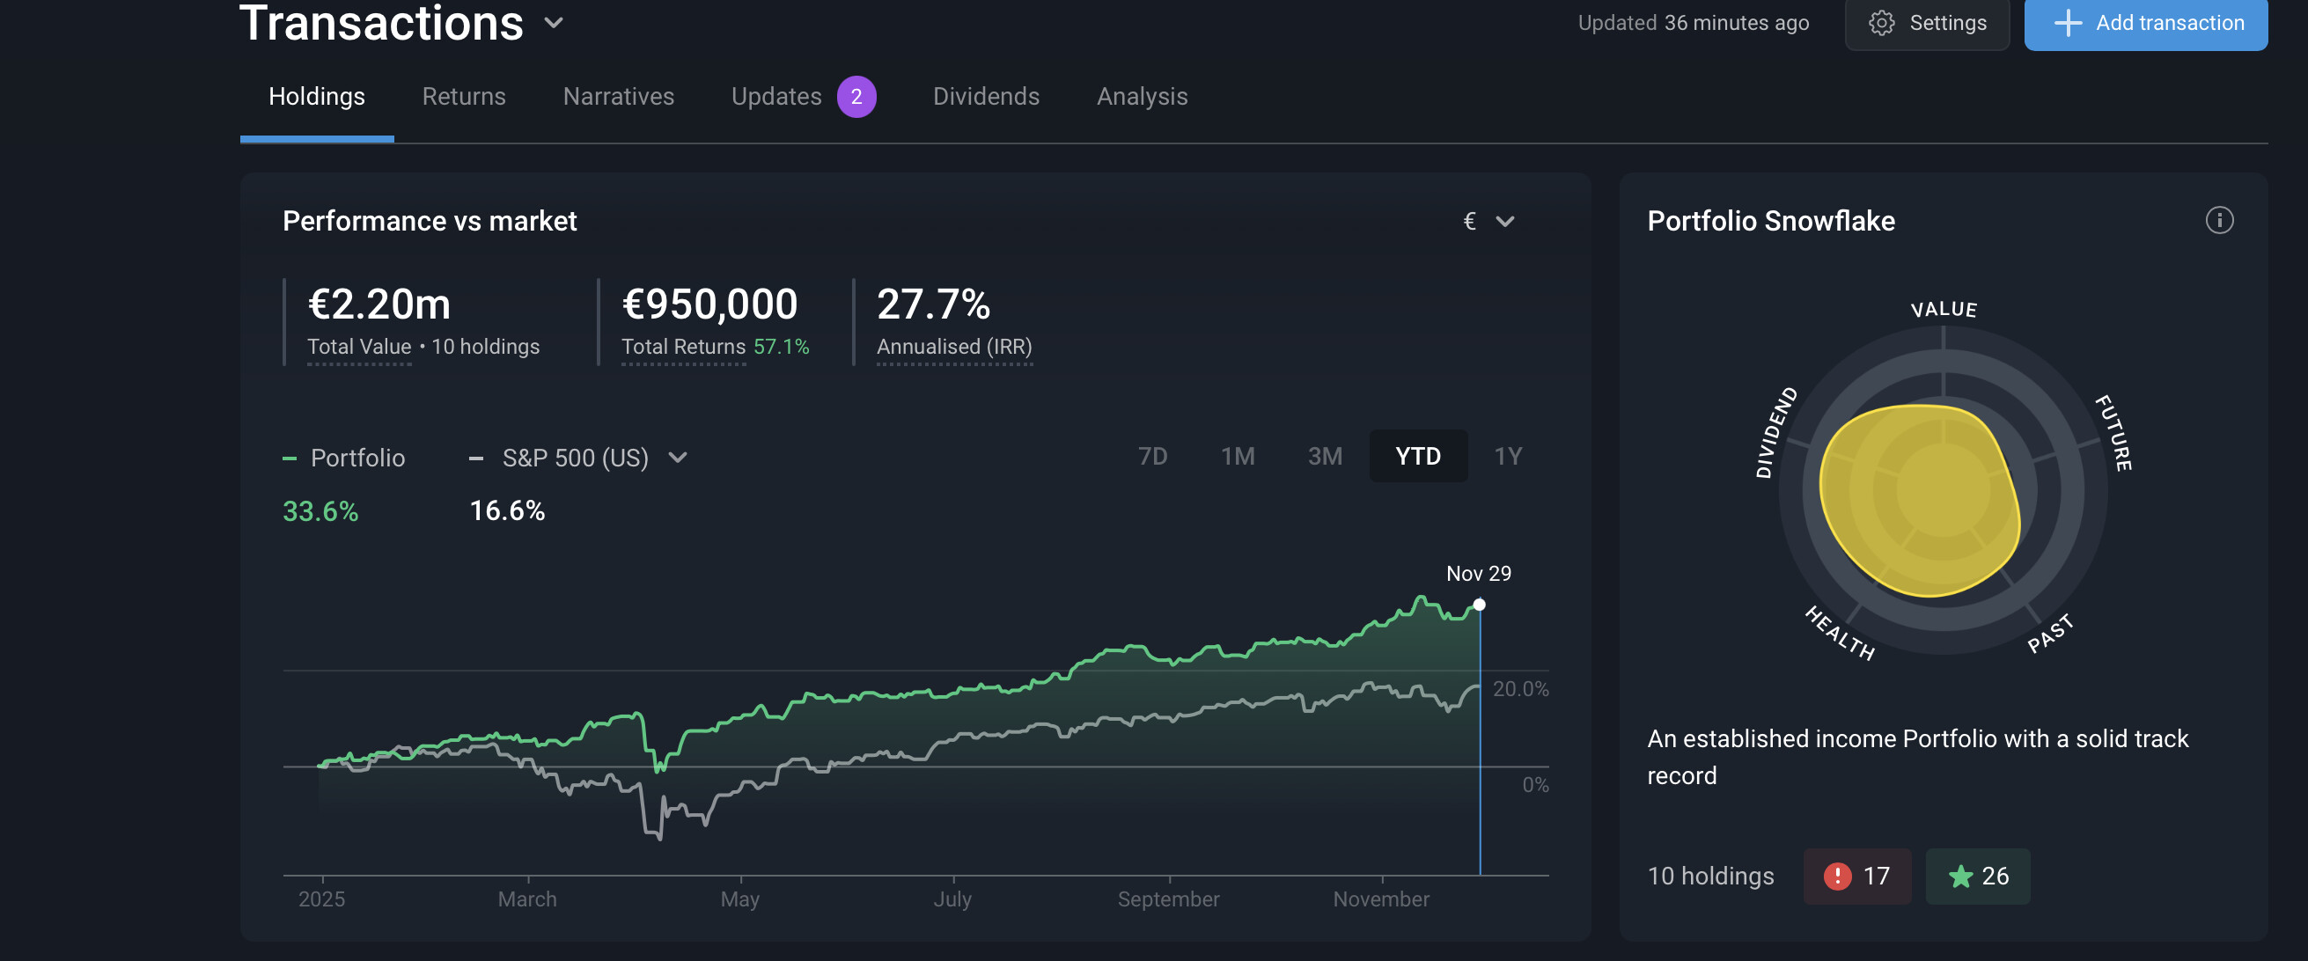Click the plus icon in Add transaction

coord(2067,22)
